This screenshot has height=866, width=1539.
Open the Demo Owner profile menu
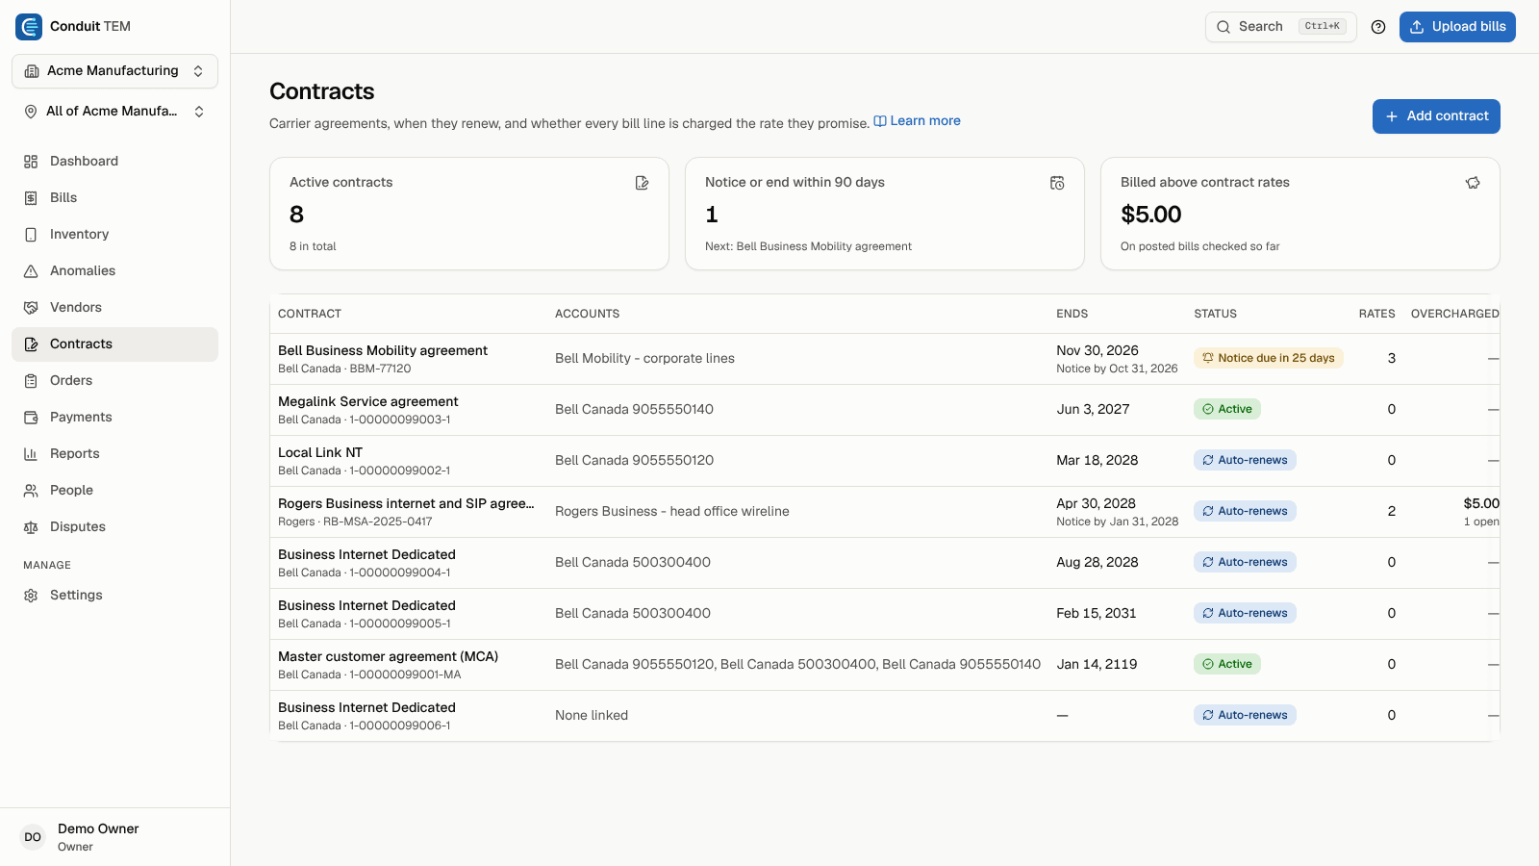[x=114, y=837]
